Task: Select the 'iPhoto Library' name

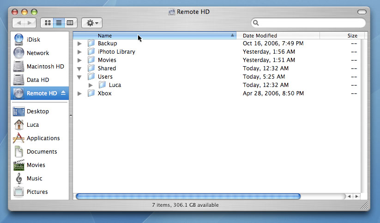Action: (x=116, y=51)
